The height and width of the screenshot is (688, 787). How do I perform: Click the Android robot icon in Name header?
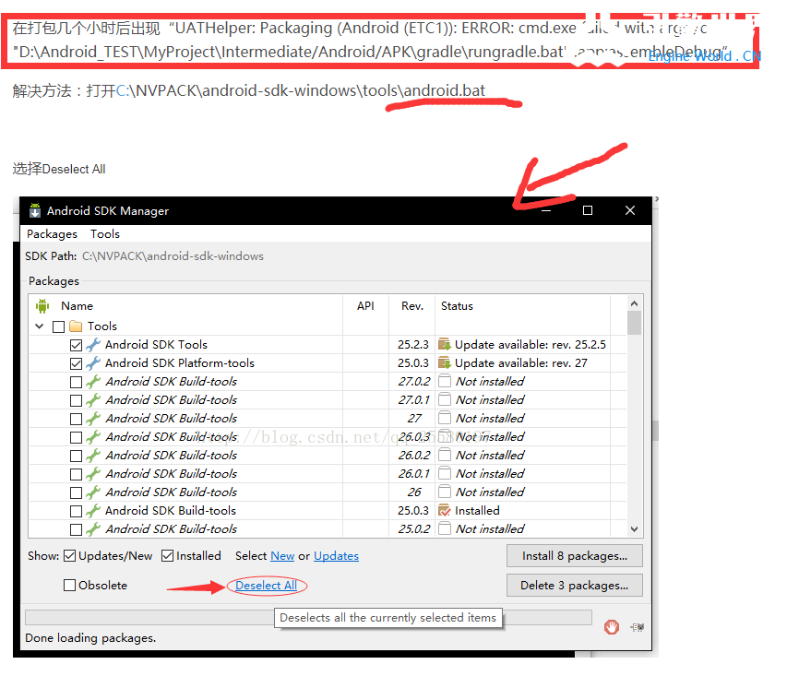tap(42, 306)
